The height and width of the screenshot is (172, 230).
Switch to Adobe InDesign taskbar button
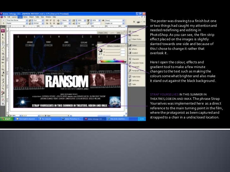[x=95, y=119]
